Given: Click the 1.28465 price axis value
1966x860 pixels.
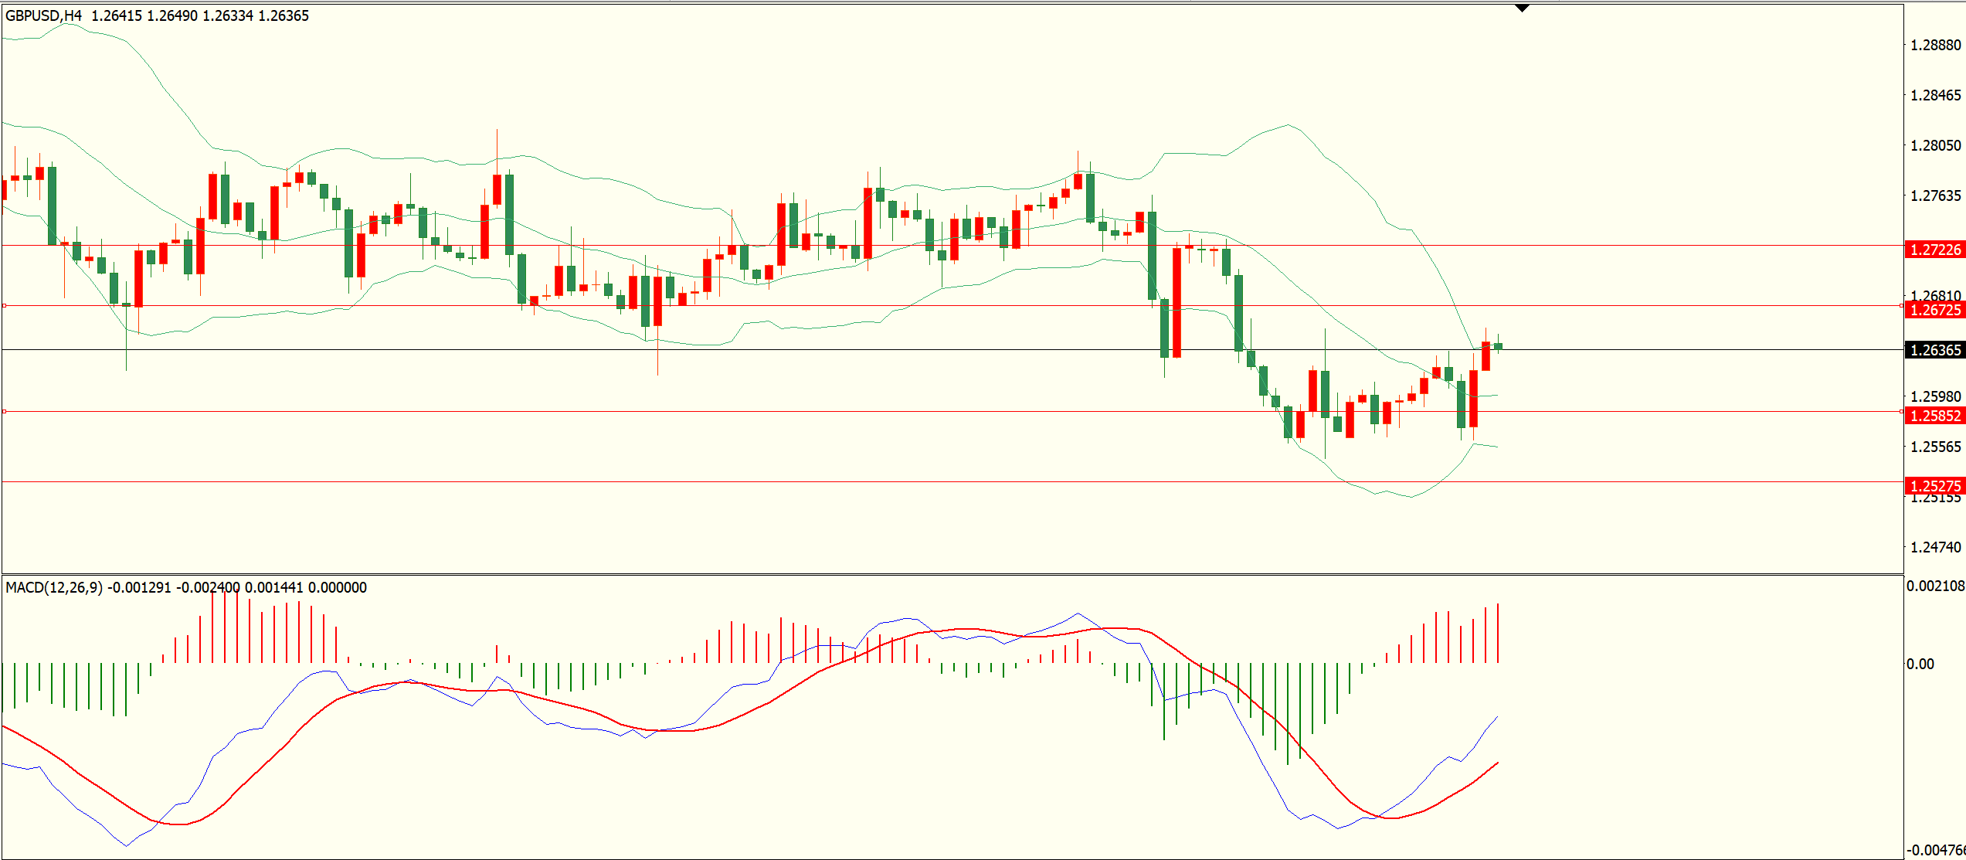Looking at the screenshot, I should [x=1935, y=95].
